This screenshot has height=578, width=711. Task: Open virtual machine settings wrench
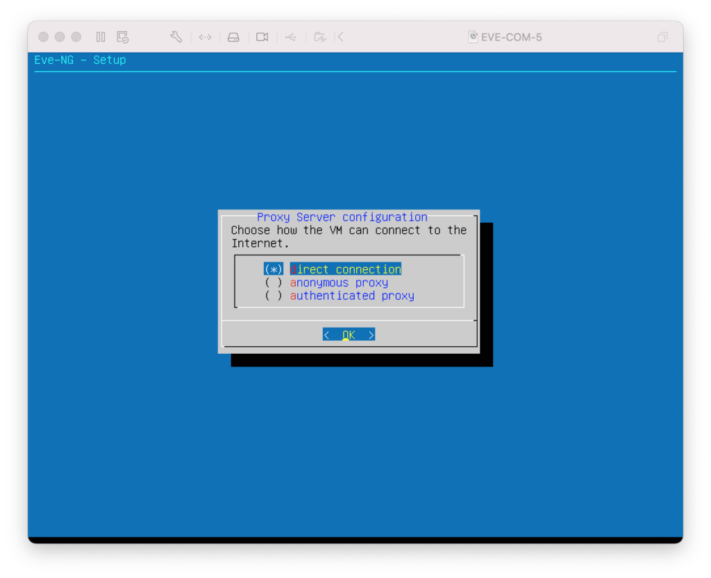[176, 37]
